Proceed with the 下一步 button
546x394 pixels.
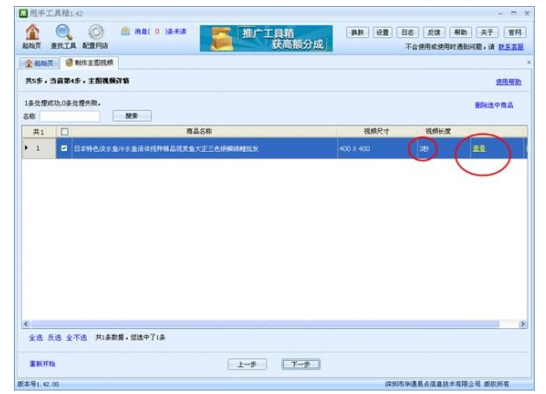[x=301, y=364]
